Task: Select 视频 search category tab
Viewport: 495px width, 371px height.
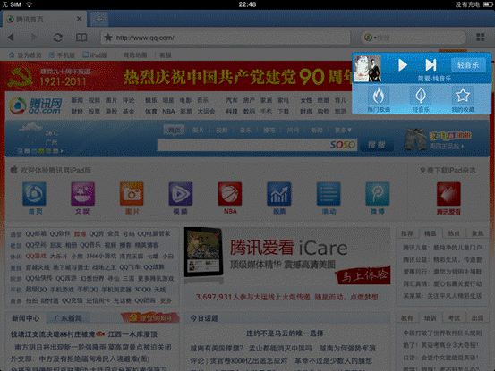Action: tap(222, 130)
